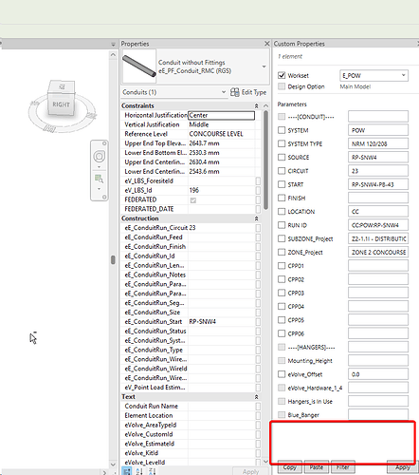This screenshot has height=475, width=419.
Task: Collapse the Constraints section
Action: pos(256,105)
